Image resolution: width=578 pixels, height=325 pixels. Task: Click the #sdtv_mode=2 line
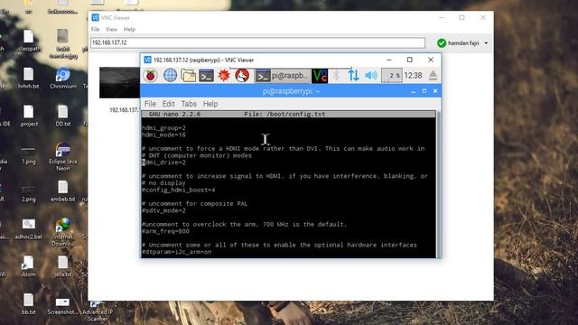[x=163, y=210]
